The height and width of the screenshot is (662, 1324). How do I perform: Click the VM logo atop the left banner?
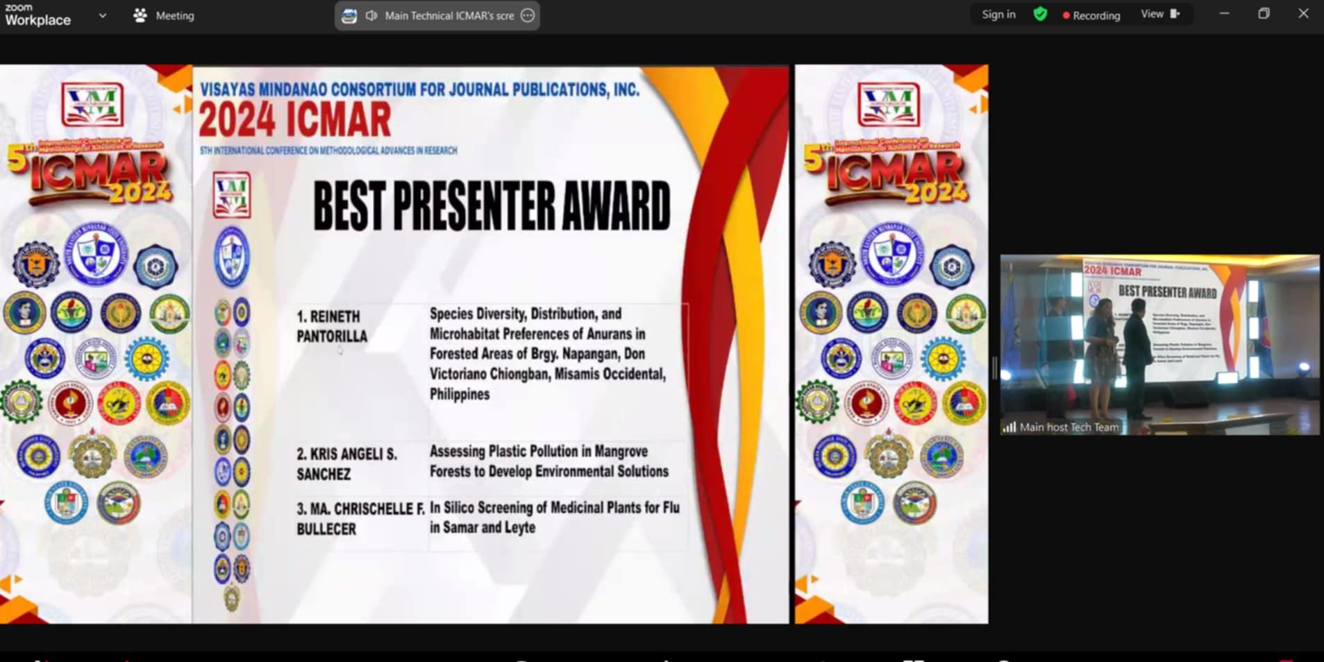point(93,104)
